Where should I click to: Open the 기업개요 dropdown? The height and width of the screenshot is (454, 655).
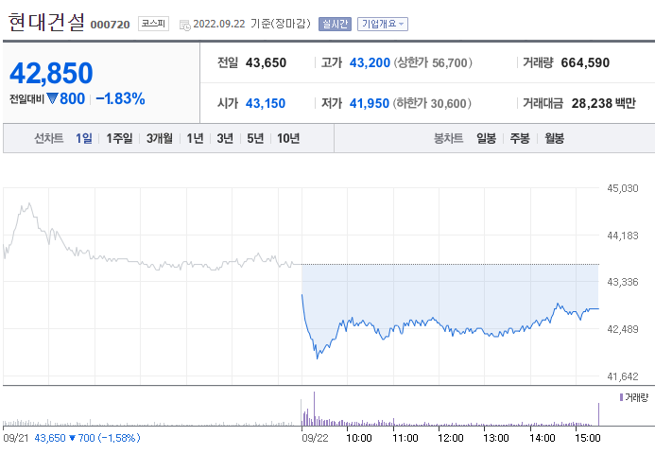click(x=383, y=24)
